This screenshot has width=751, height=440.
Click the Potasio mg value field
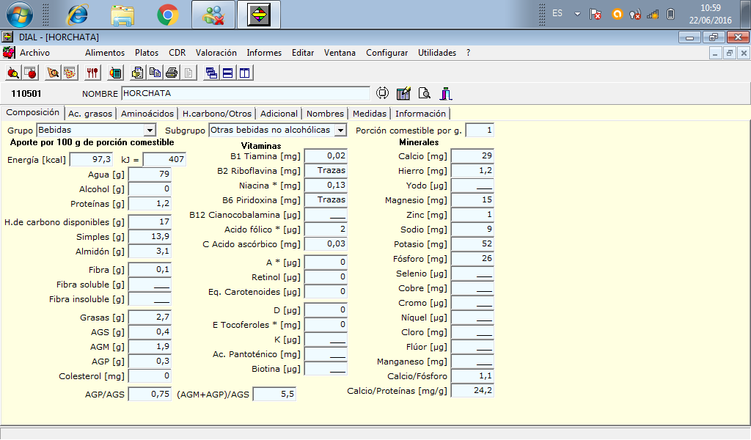point(472,243)
